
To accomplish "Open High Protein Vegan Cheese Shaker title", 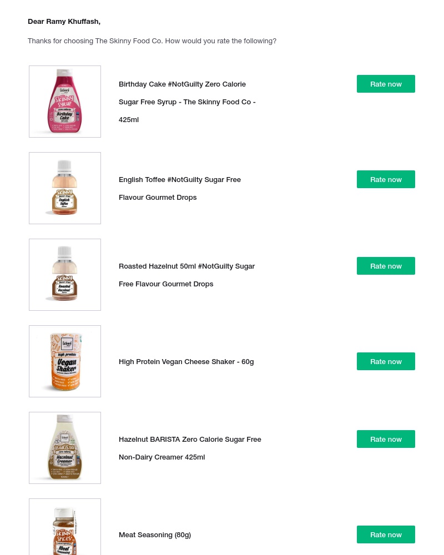I will click(x=186, y=362).
